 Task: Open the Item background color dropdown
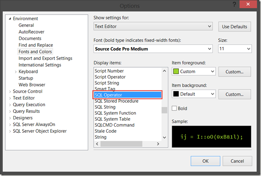tap(194, 94)
